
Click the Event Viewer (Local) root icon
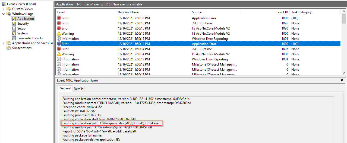(4, 4)
